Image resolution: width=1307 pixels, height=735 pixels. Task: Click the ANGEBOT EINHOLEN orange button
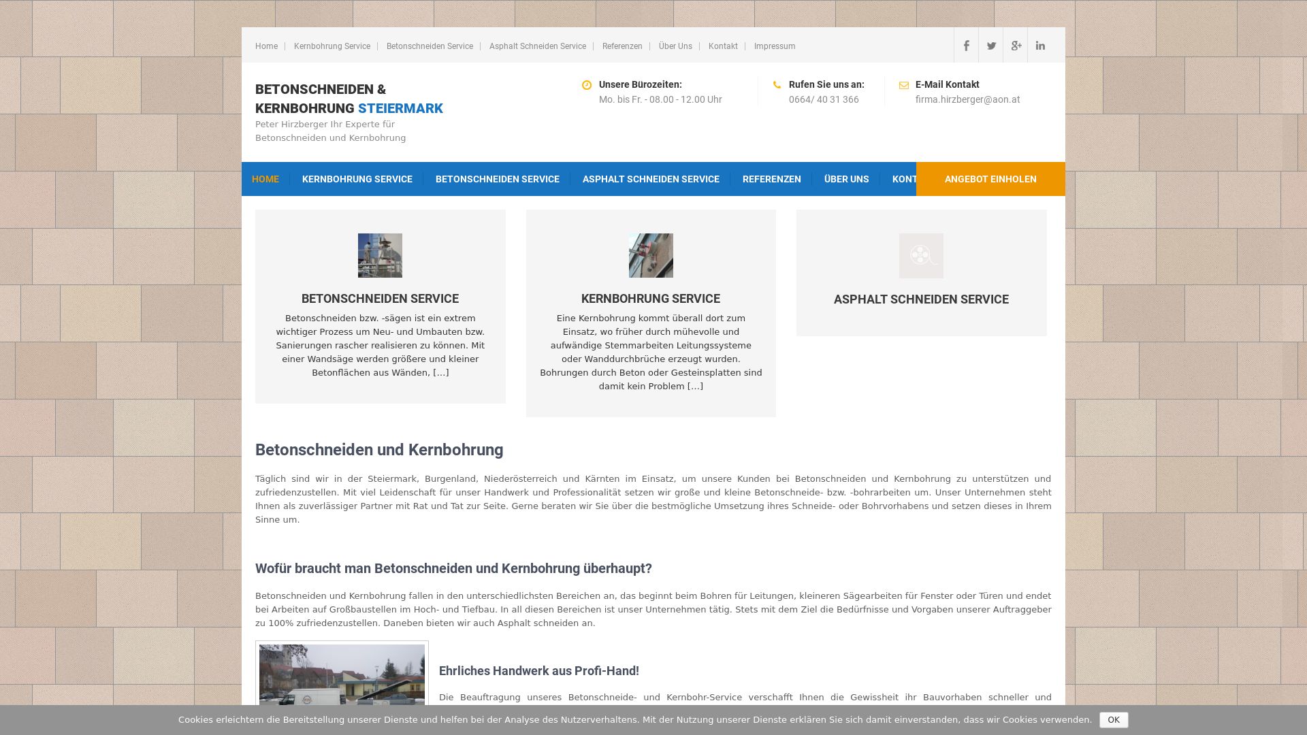(x=990, y=179)
